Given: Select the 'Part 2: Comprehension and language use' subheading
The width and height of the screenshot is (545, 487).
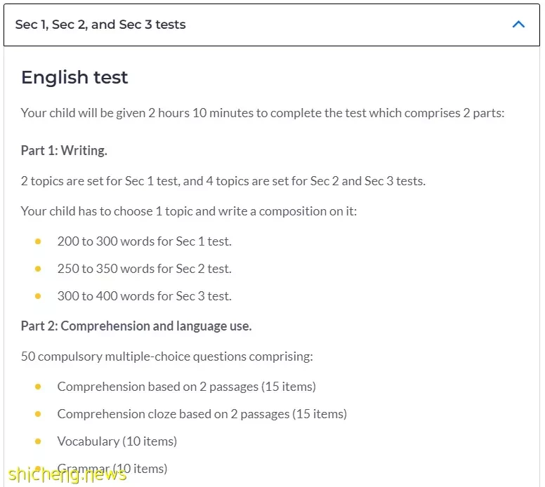Looking at the screenshot, I should pyautogui.click(x=136, y=326).
